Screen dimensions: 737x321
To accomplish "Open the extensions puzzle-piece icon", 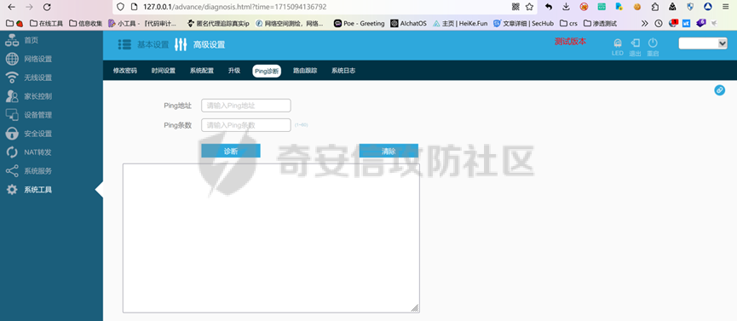I will tap(654, 7).
